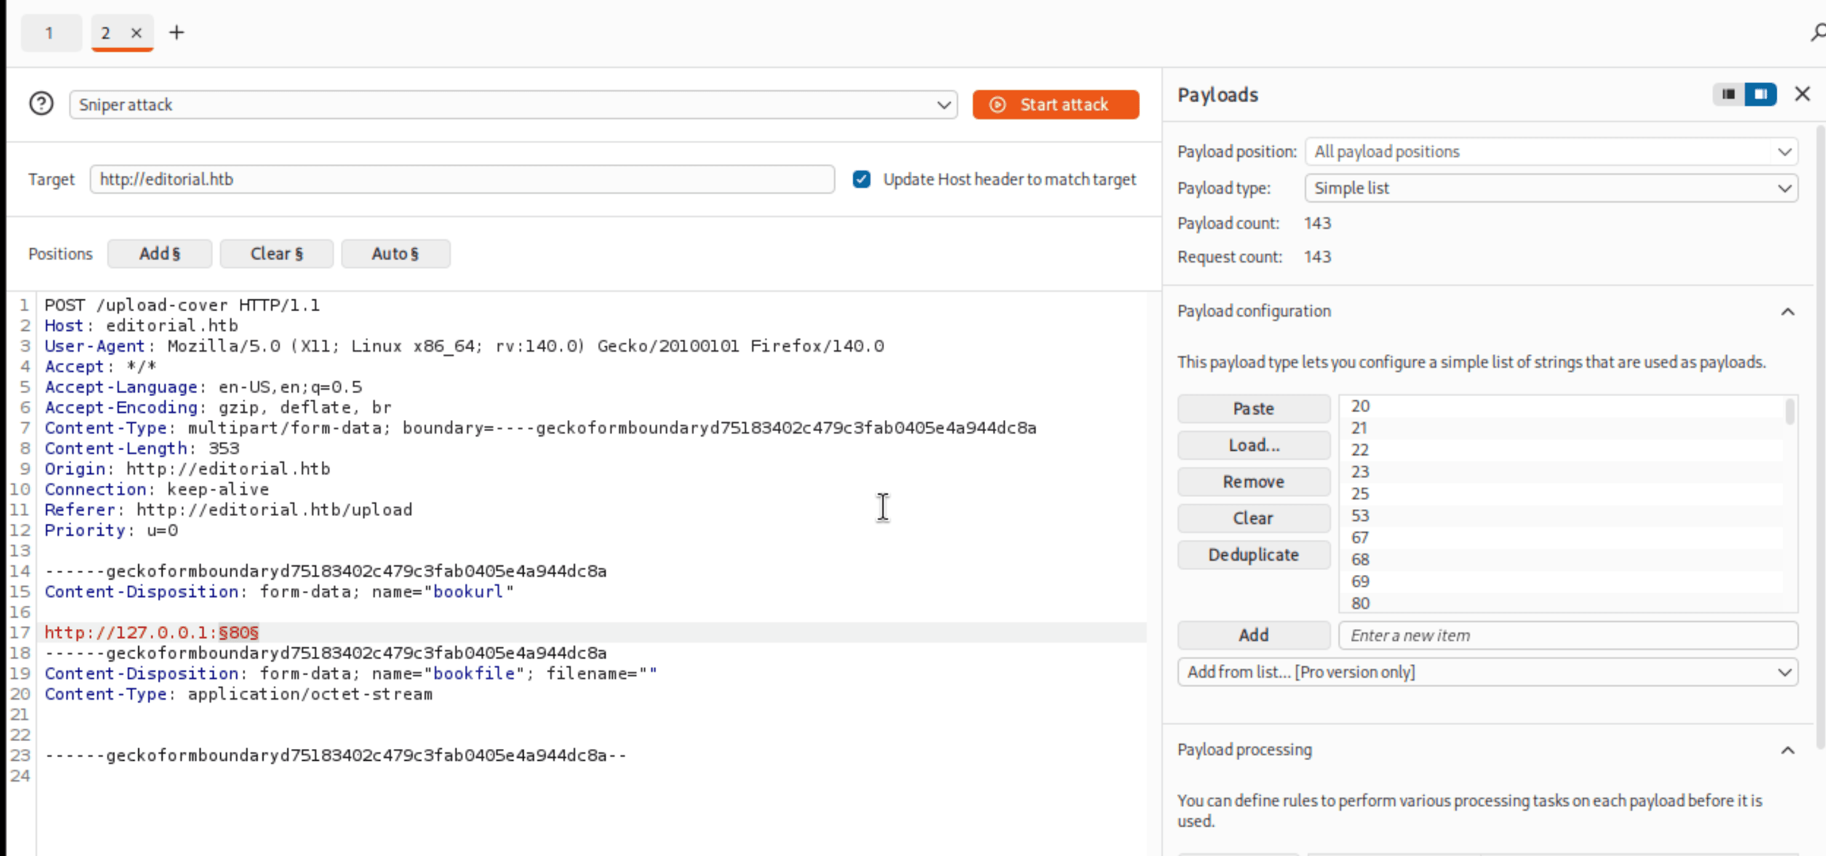Deduplicate the payload list
The width and height of the screenshot is (1826, 856).
click(x=1253, y=555)
